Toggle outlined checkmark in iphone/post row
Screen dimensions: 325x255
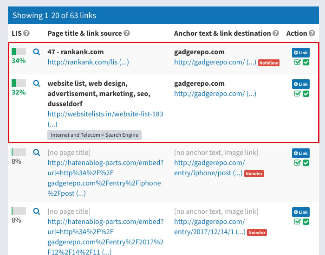pos(297,163)
